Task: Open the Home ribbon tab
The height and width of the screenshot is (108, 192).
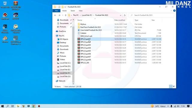Action: click(64, 11)
